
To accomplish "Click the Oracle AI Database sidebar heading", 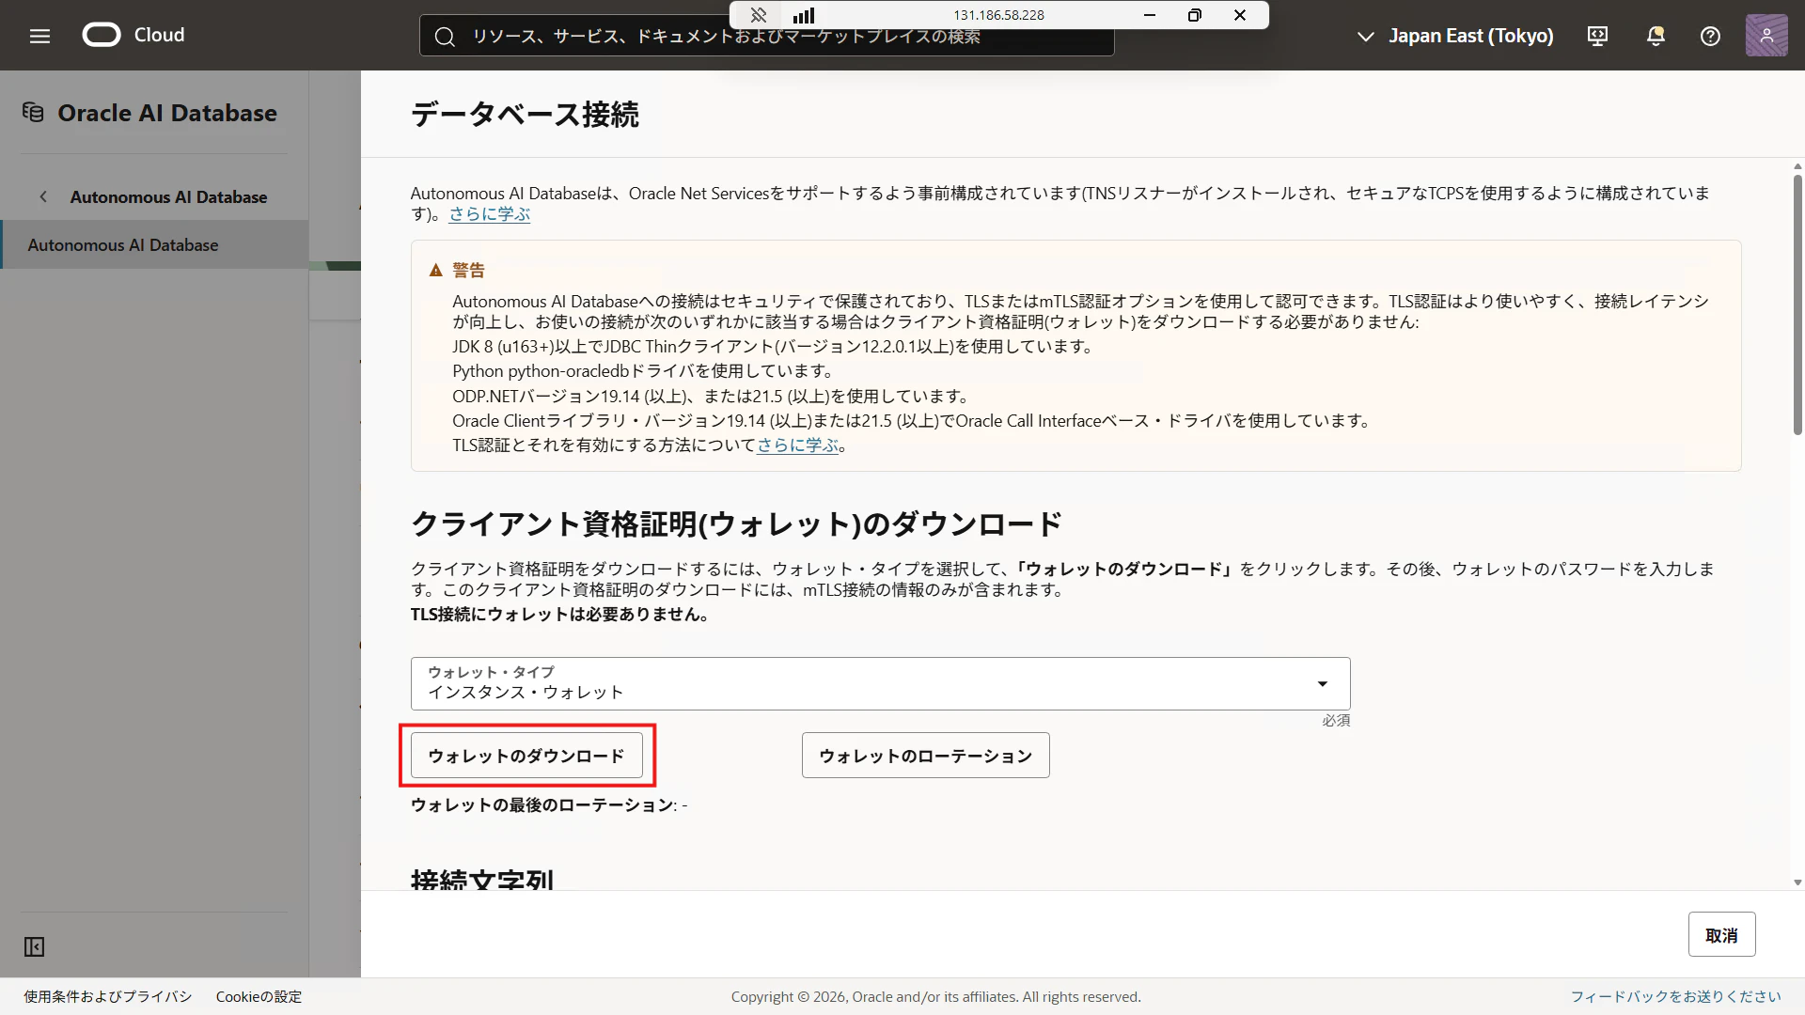I will tap(167, 113).
